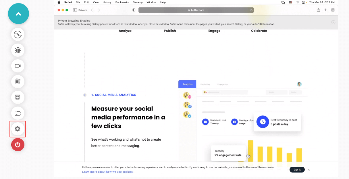Click the Publishing tab in the mockup
Screen dimensions: 349x179
[205, 84]
